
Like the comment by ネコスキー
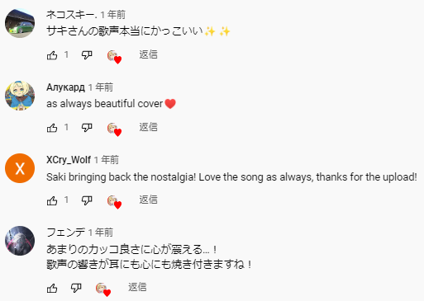[x=52, y=55]
